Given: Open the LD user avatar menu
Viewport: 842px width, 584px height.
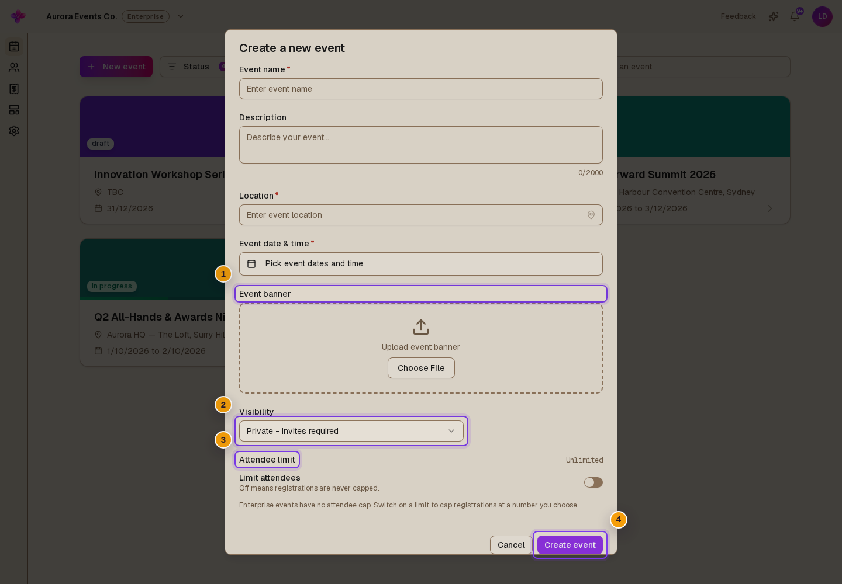Looking at the screenshot, I should point(822,16).
